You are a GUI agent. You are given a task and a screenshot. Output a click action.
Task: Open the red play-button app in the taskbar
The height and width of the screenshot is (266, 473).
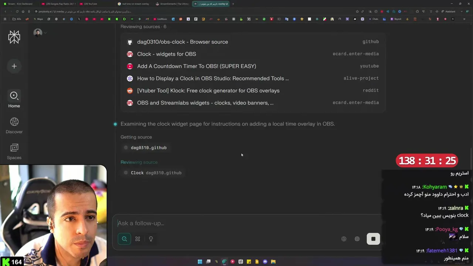tap(232, 262)
